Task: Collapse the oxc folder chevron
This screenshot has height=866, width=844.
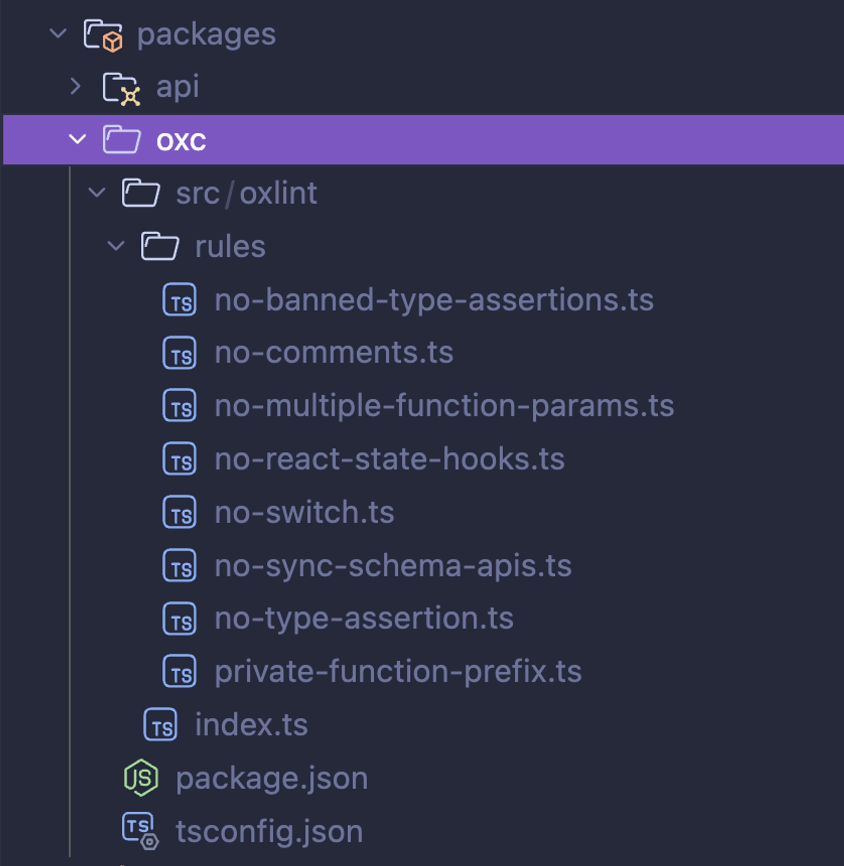Action: 78,140
